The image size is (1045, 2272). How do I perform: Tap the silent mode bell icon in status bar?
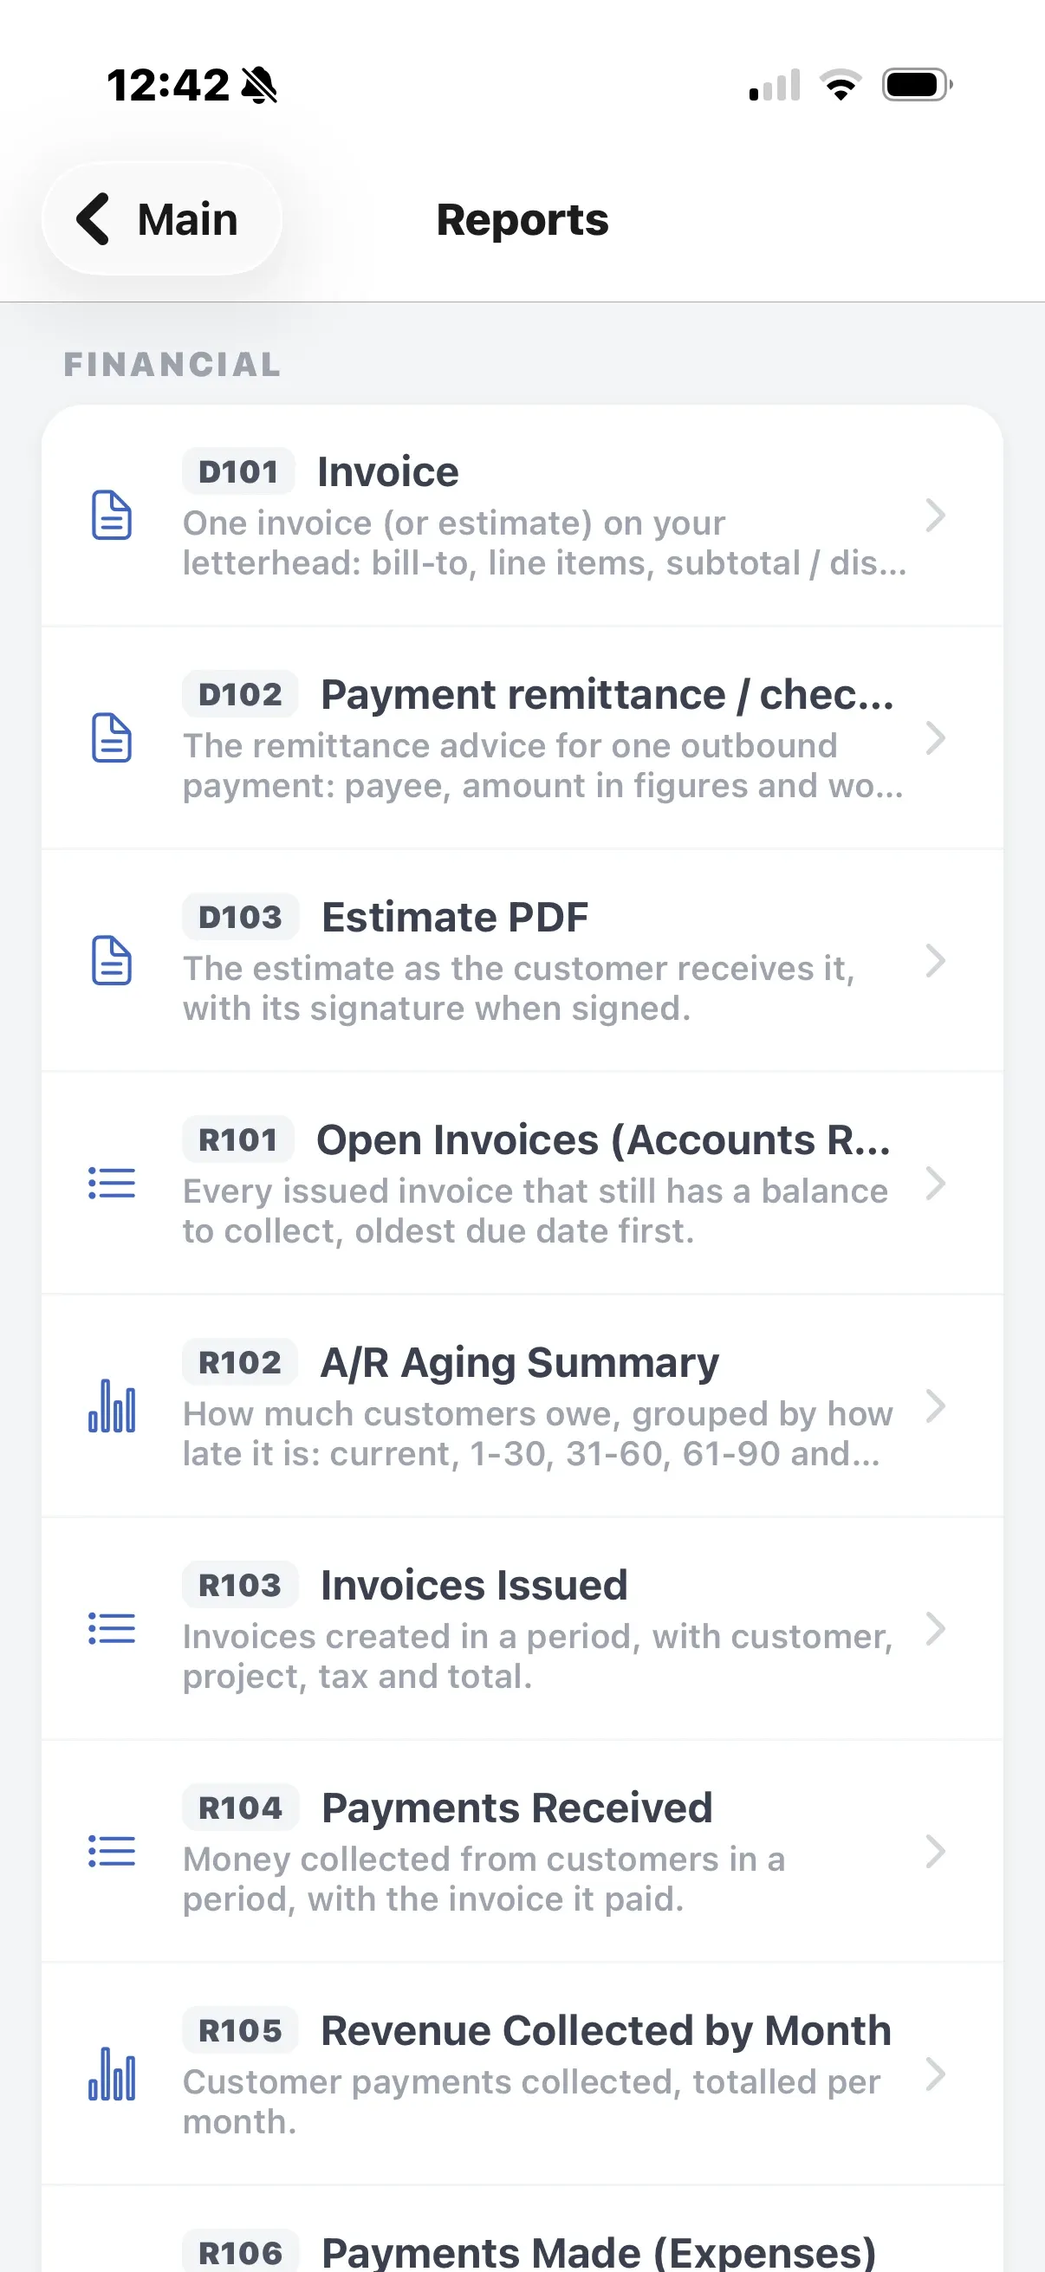coord(259,86)
